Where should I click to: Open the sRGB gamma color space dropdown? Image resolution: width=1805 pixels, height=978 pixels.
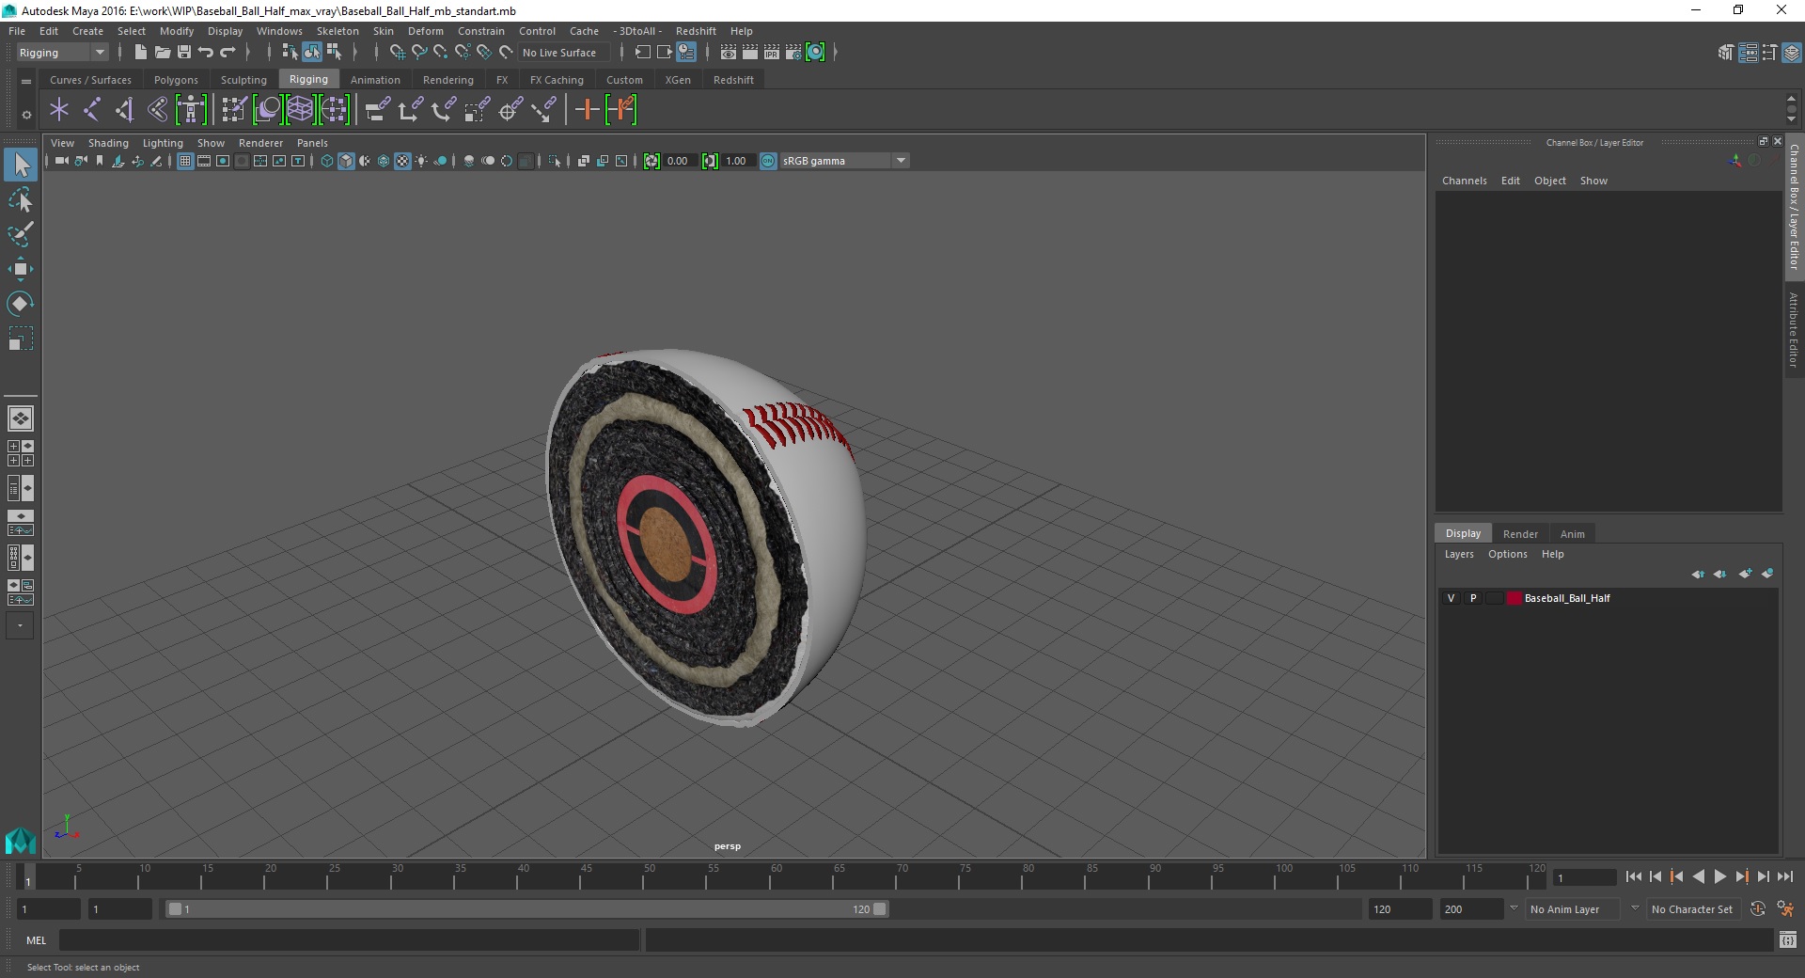click(x=845, y=161)
